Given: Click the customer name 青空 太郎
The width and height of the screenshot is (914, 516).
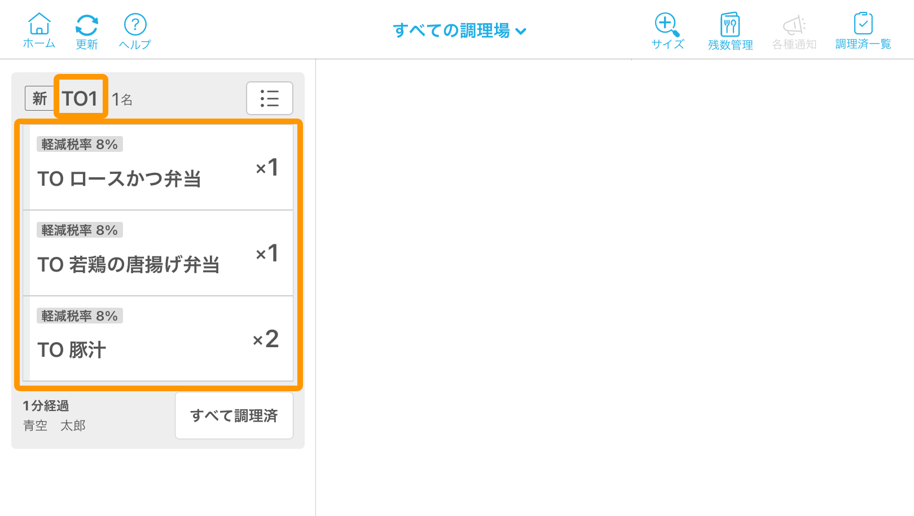Looking at the screenshot, I should point(53,425).
